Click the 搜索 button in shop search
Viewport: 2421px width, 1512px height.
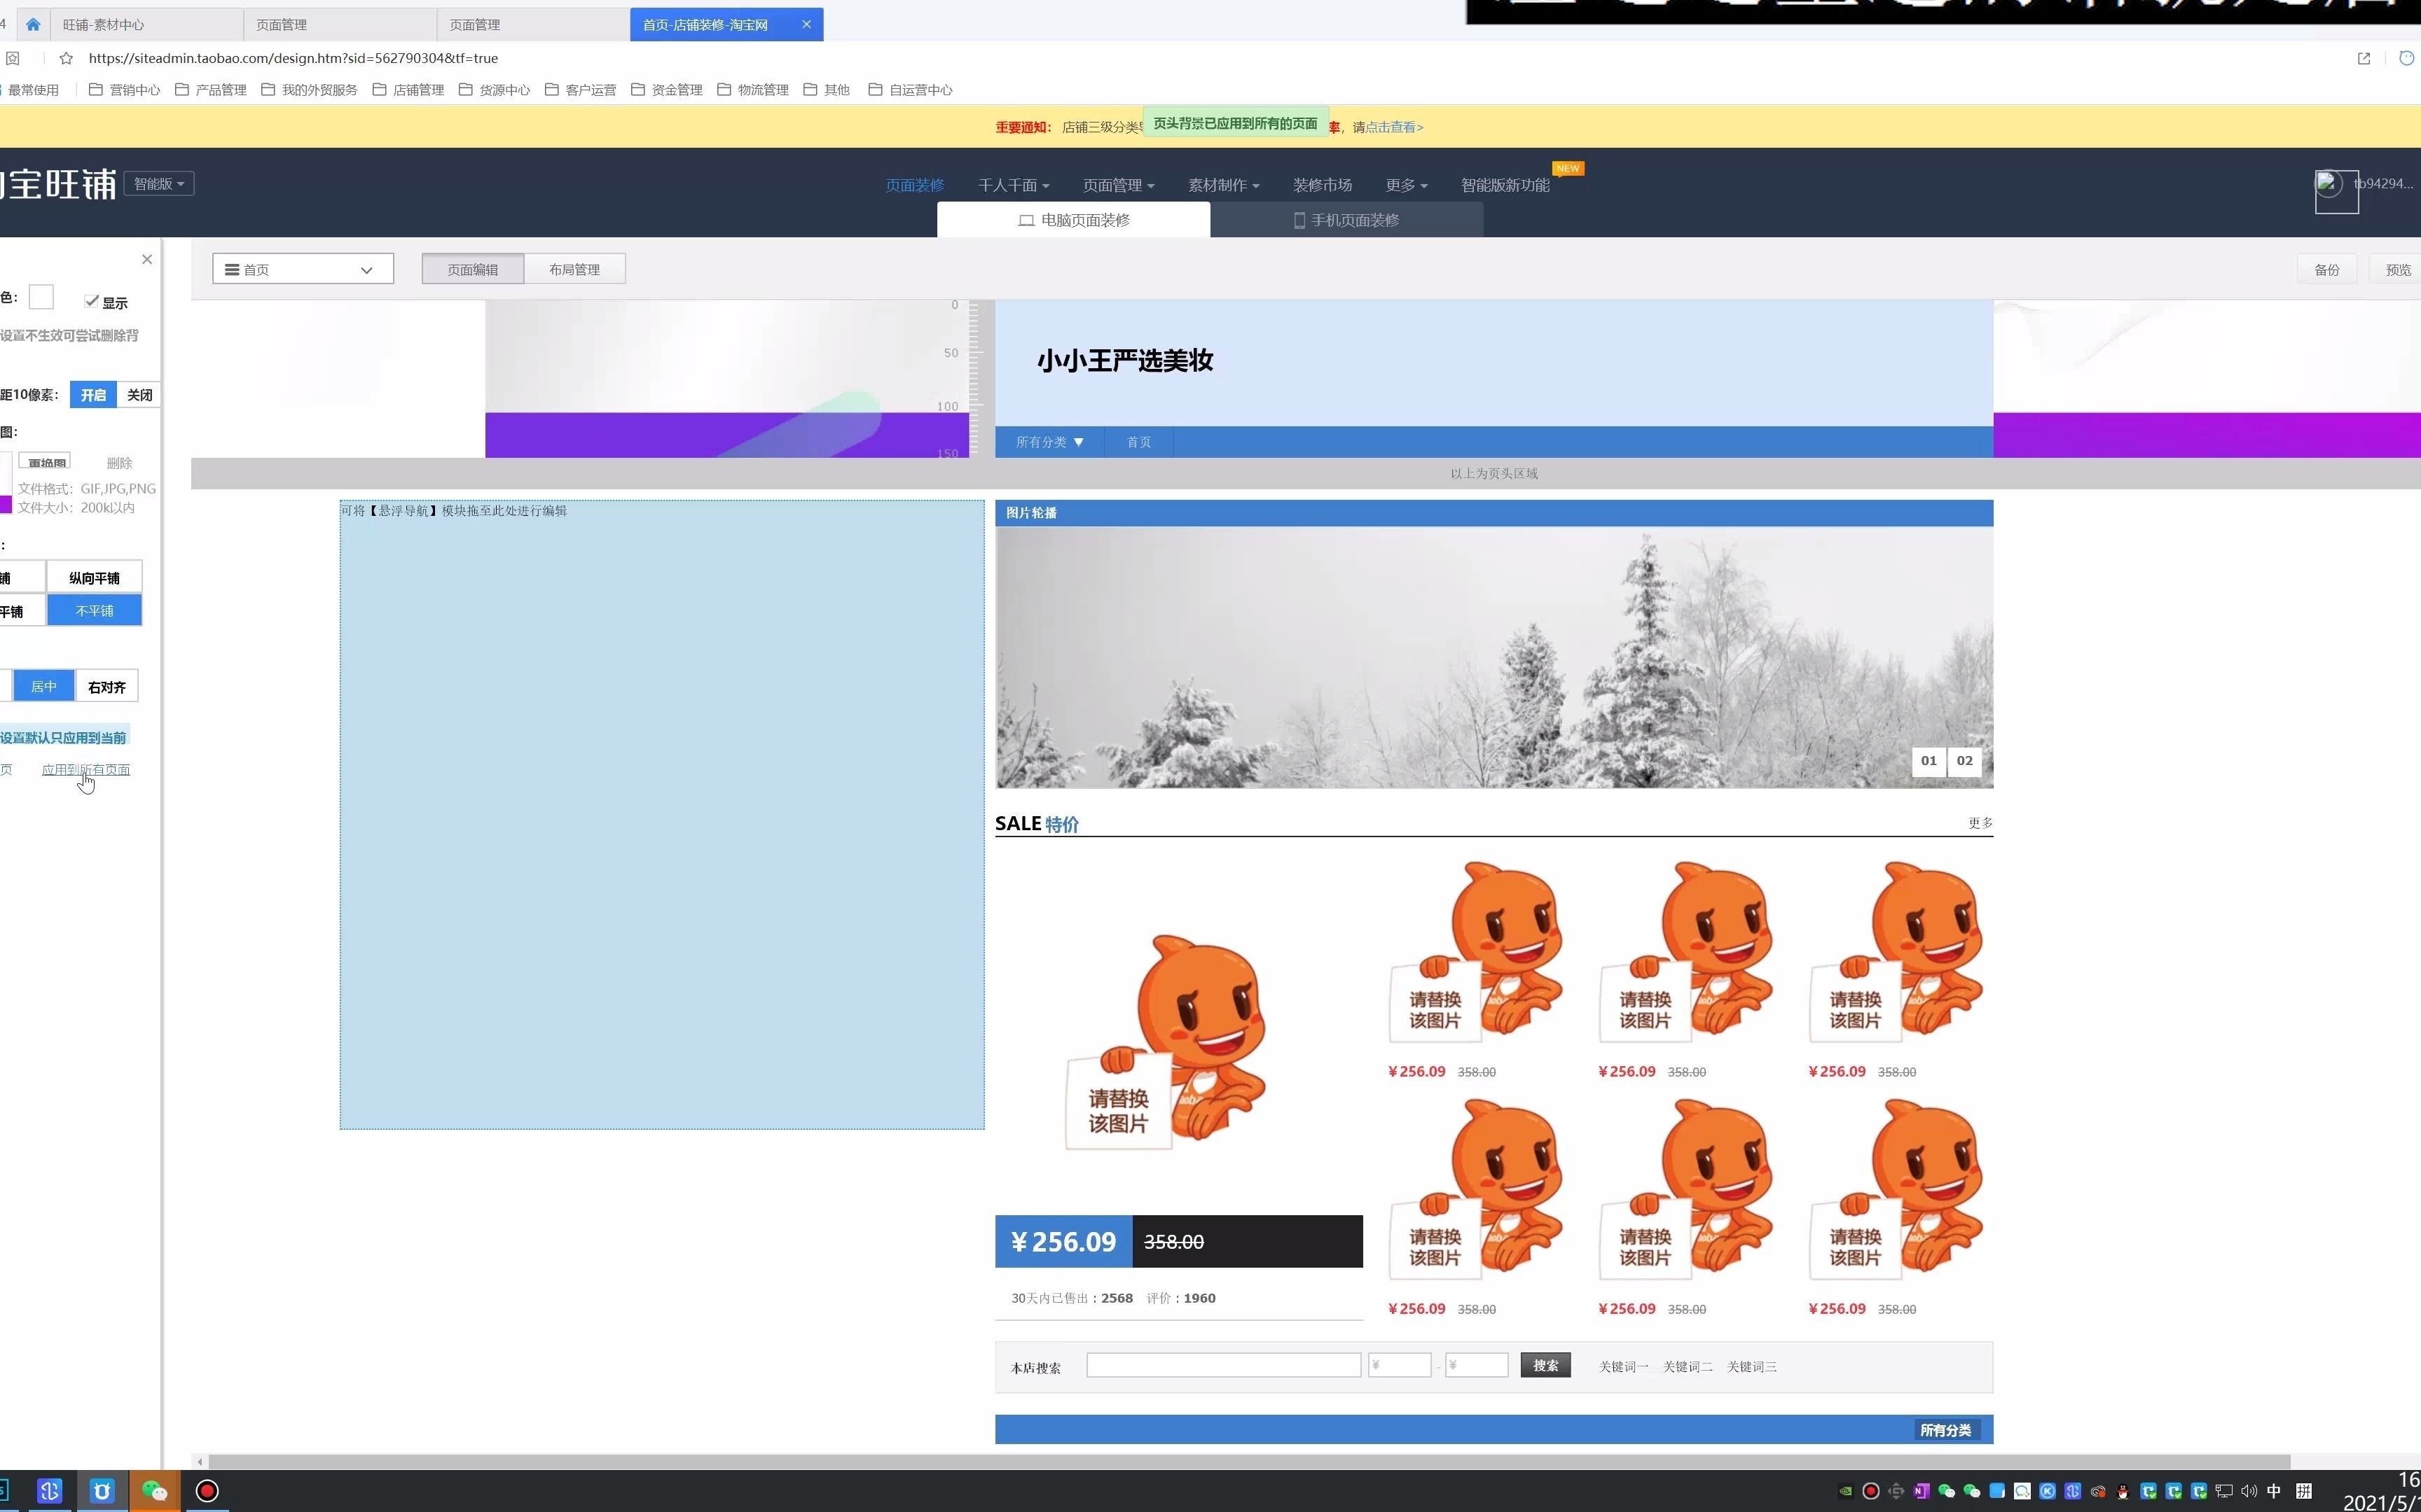(1545, 1365)
